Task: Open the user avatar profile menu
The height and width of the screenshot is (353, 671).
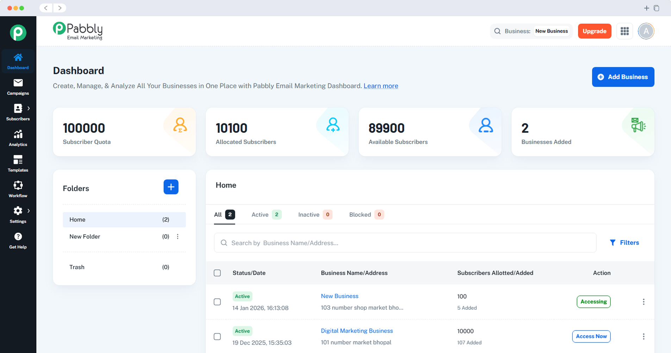Action: coord(646,31)
